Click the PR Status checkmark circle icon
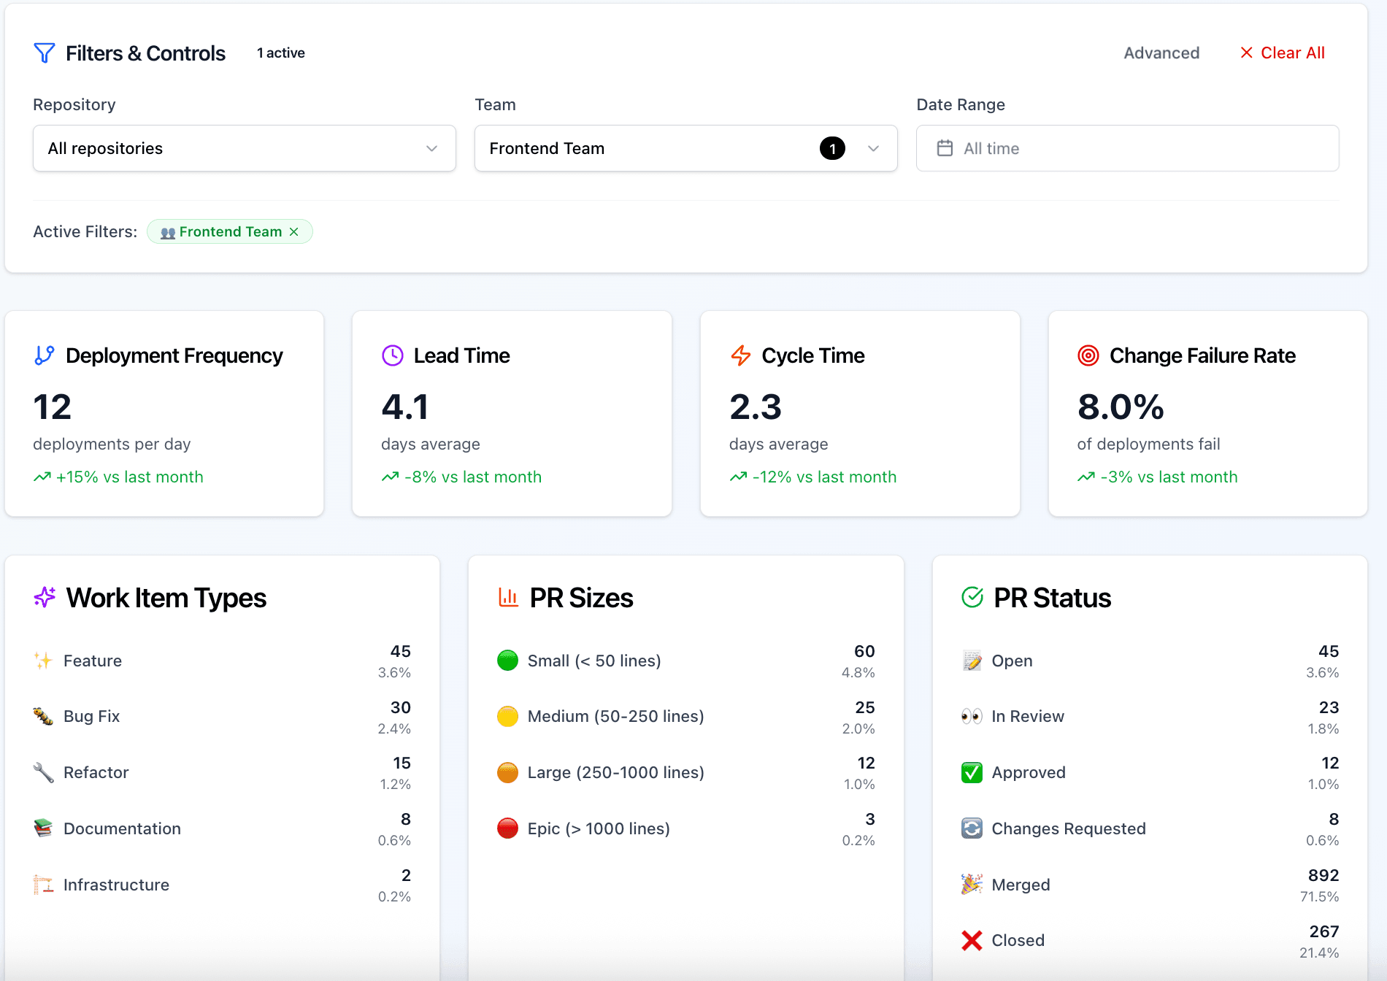The image size is (1387, 981). (x=972, y=598)
